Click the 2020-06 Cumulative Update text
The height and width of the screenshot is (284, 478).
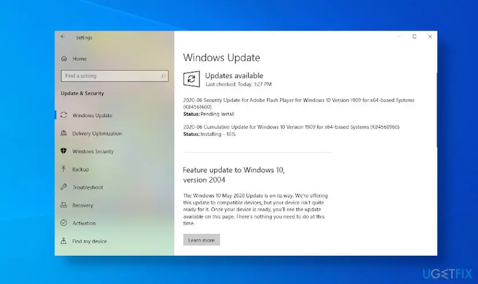tap(291, 127)
